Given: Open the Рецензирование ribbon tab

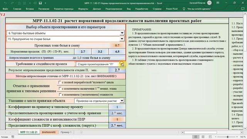Looking at the screenshot, I should [114, 9].
